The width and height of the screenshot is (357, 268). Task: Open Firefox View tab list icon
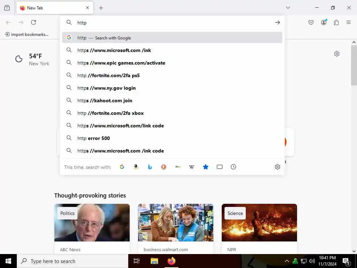(7, 8)
